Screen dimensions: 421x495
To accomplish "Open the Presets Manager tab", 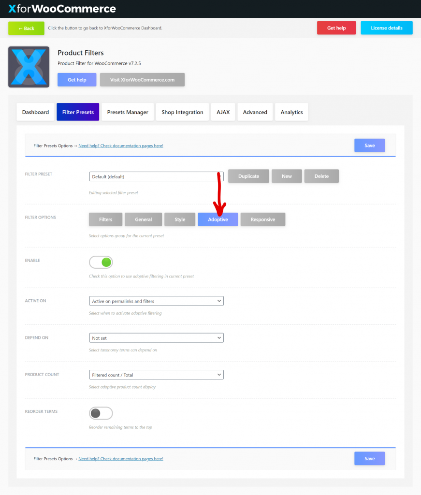I will [x=128, y=112].
